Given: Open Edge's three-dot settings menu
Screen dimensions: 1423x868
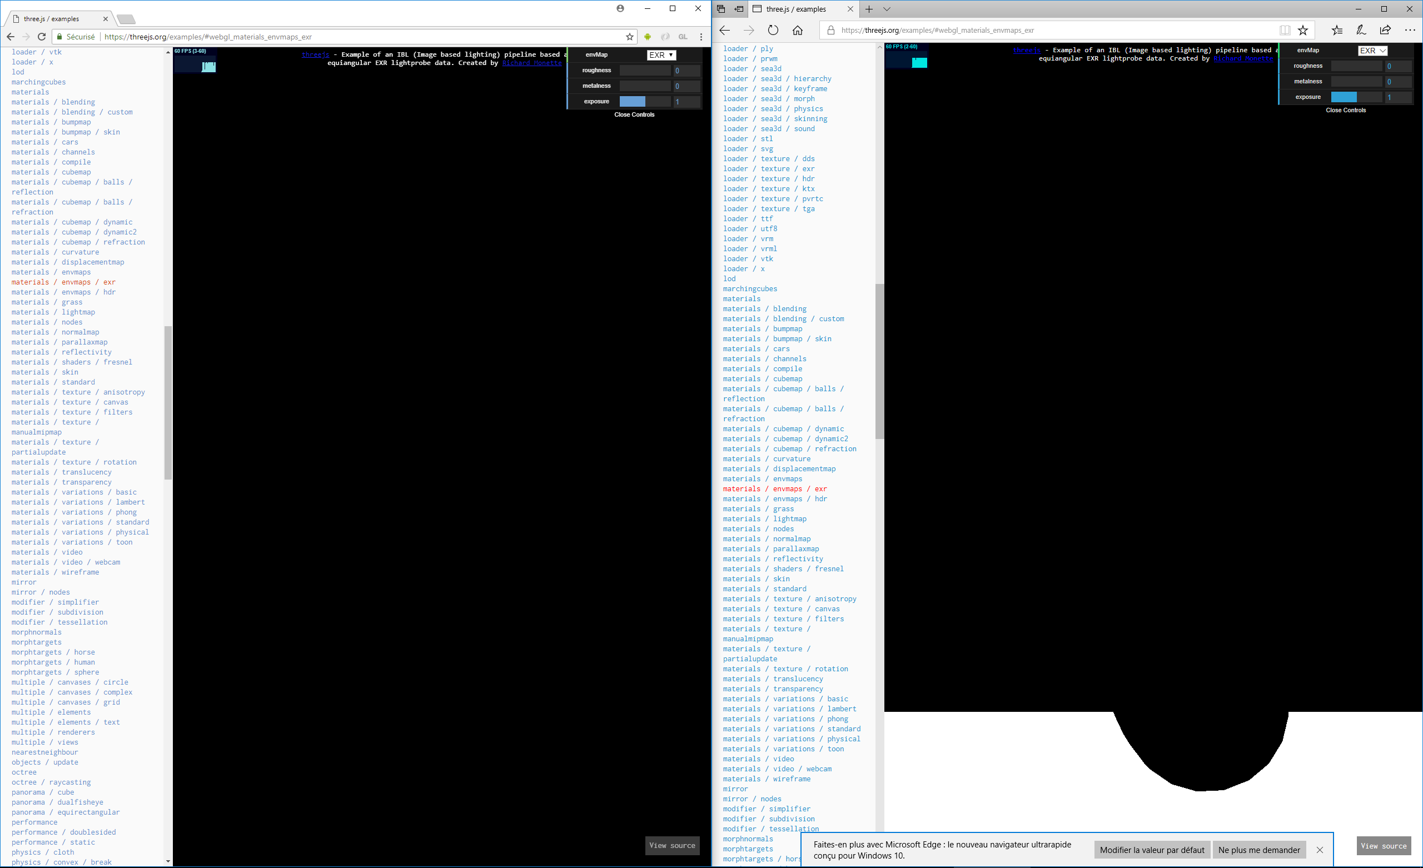Looking at the screenshot, I should [x=1410, y=30].
